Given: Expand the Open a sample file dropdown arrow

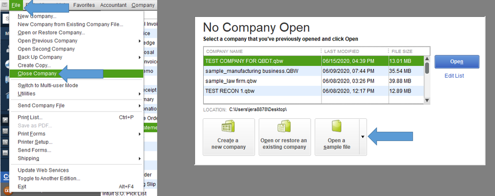Looking at the screenshot, I should [363, 137].
